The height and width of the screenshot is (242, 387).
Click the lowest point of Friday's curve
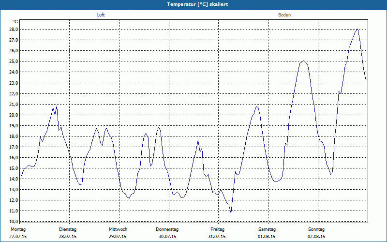coord(231,213)
